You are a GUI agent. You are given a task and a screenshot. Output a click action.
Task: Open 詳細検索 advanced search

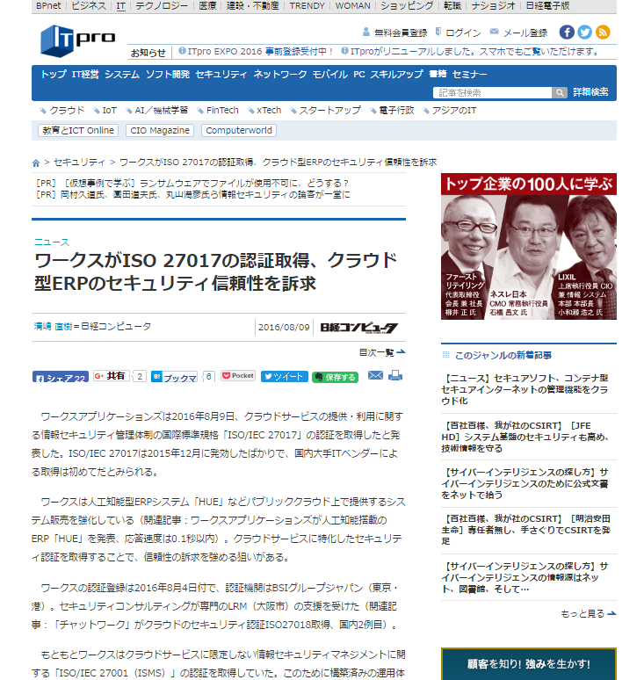[590, 92]
